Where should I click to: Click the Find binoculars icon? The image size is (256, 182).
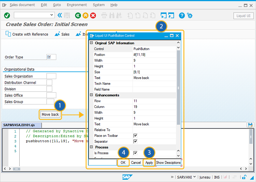pyautogui.click(x=112, y=16)
